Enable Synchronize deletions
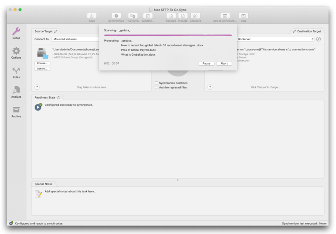 156,83
